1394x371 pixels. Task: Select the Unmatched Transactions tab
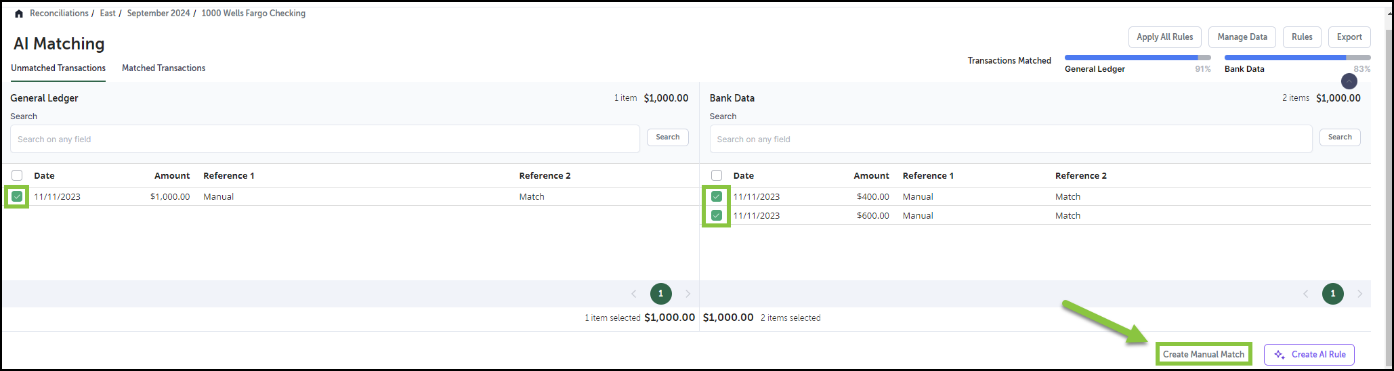pos(58,68)
